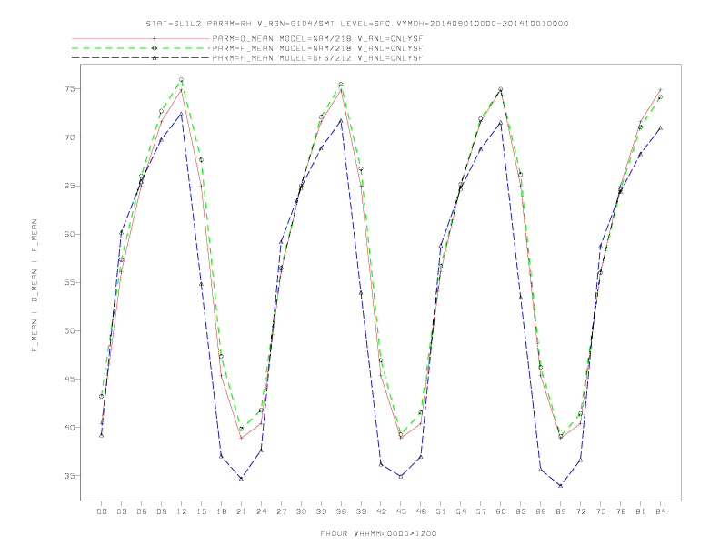Select legend entry PARM=F_MEAN MODEL=GFS/212

coord(317,58)
